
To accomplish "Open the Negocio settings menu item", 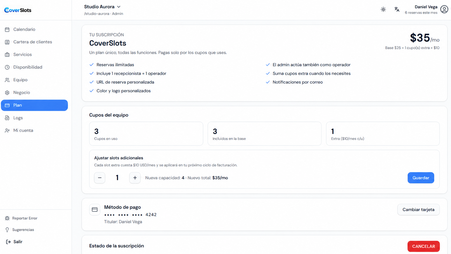I will tap(34, 93).
